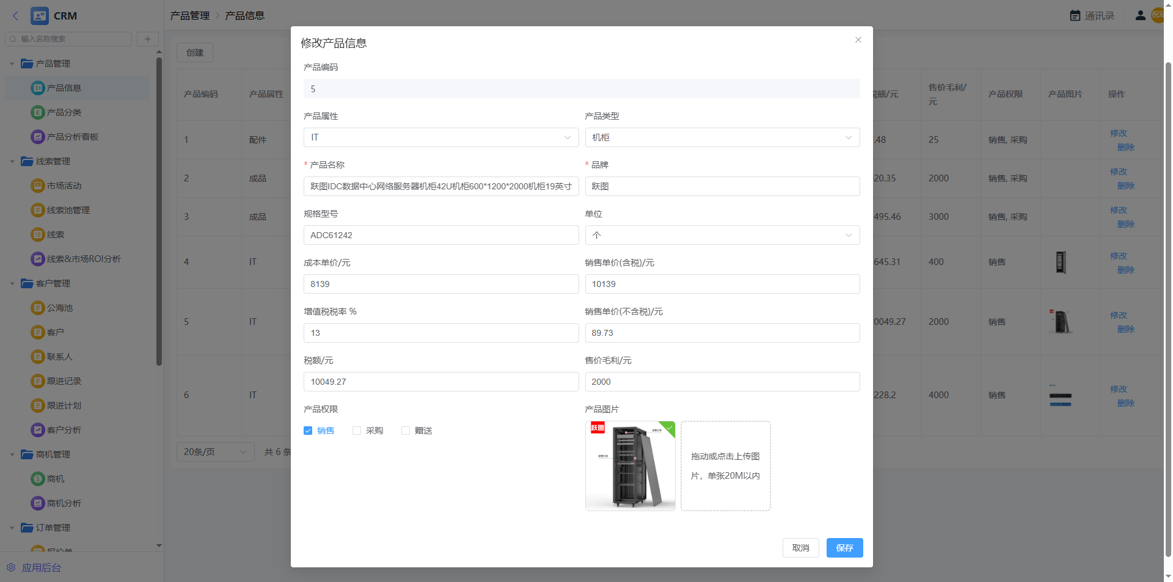Screen dimensions: 1173x582
Task: Go to 线索池管理 in sidebar
Action: click(68, 210)
